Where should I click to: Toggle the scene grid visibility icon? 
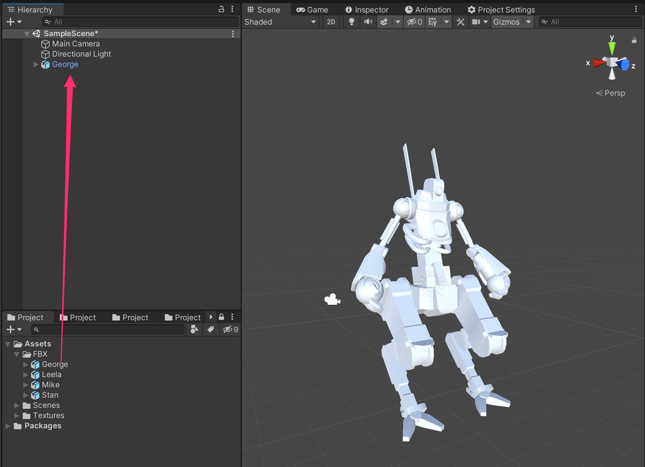(x=432, y=22)
